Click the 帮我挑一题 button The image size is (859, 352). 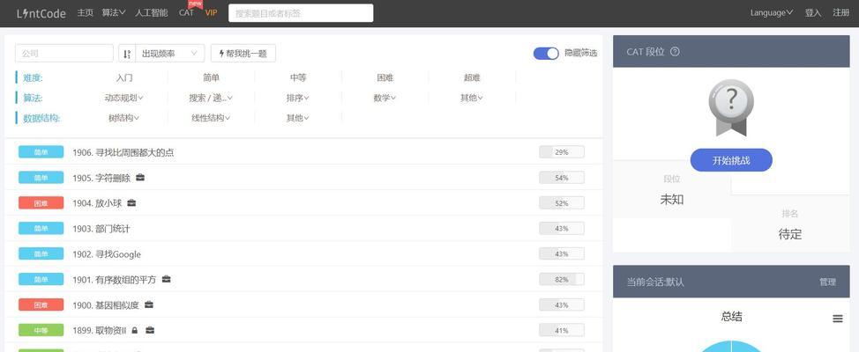click(243, 54)
